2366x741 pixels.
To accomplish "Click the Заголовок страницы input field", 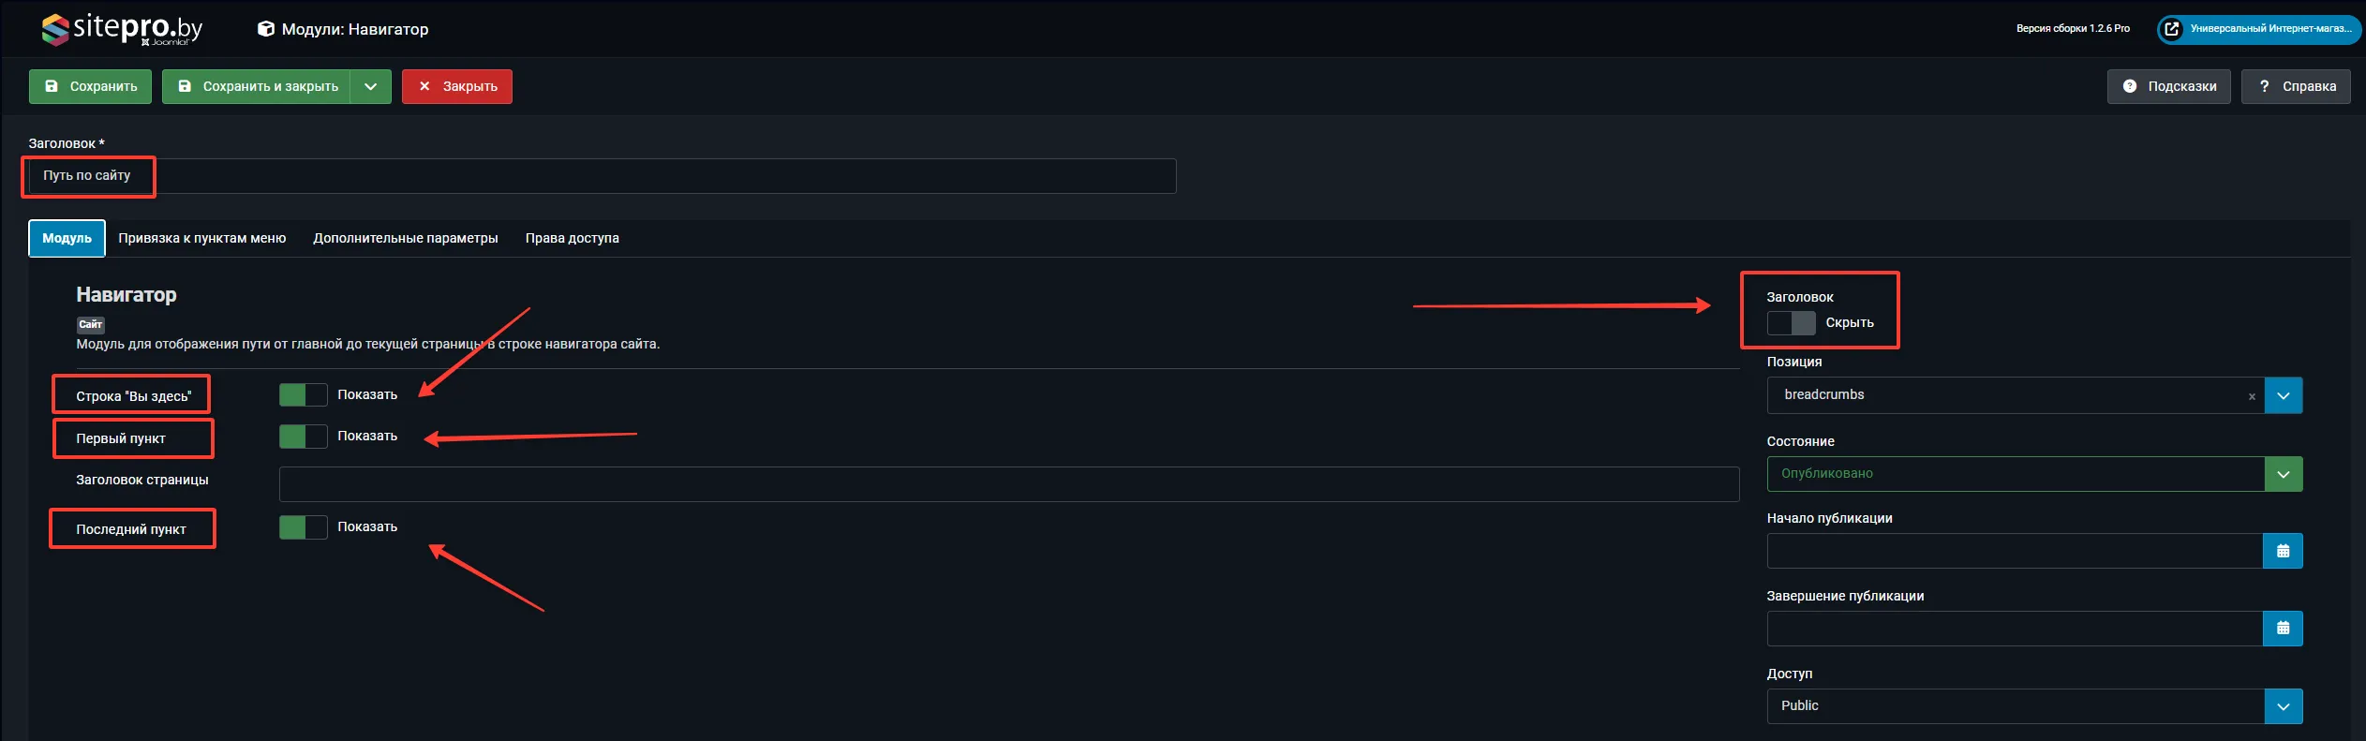I will pyautogui.click(x=1008, y=483).
